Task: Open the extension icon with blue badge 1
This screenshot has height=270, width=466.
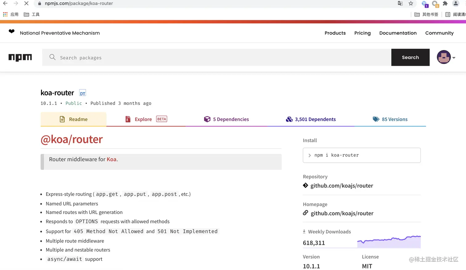Action: (425, 4)
